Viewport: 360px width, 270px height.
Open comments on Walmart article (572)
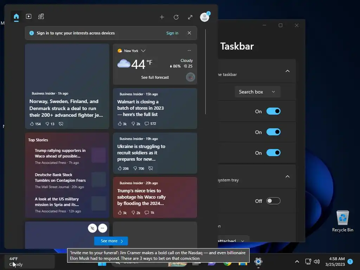tap(150, 123)
